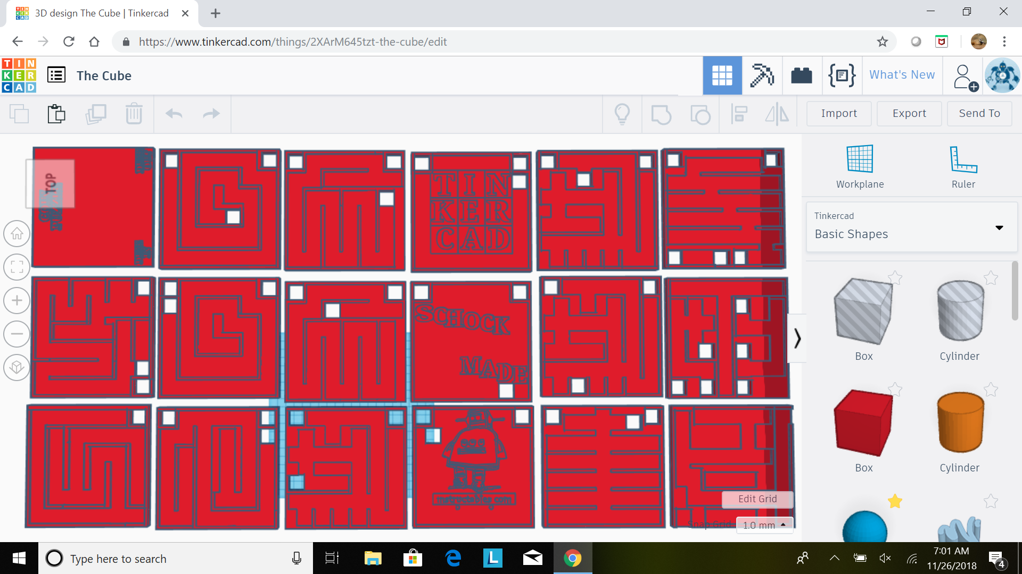Favorite the scribble shape star
Image resolution: width=1022 pixels, height=574 pixels.
[x=991, y=501]
